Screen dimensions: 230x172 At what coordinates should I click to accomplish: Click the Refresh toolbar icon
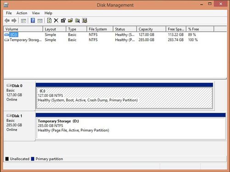coord(49,21)
